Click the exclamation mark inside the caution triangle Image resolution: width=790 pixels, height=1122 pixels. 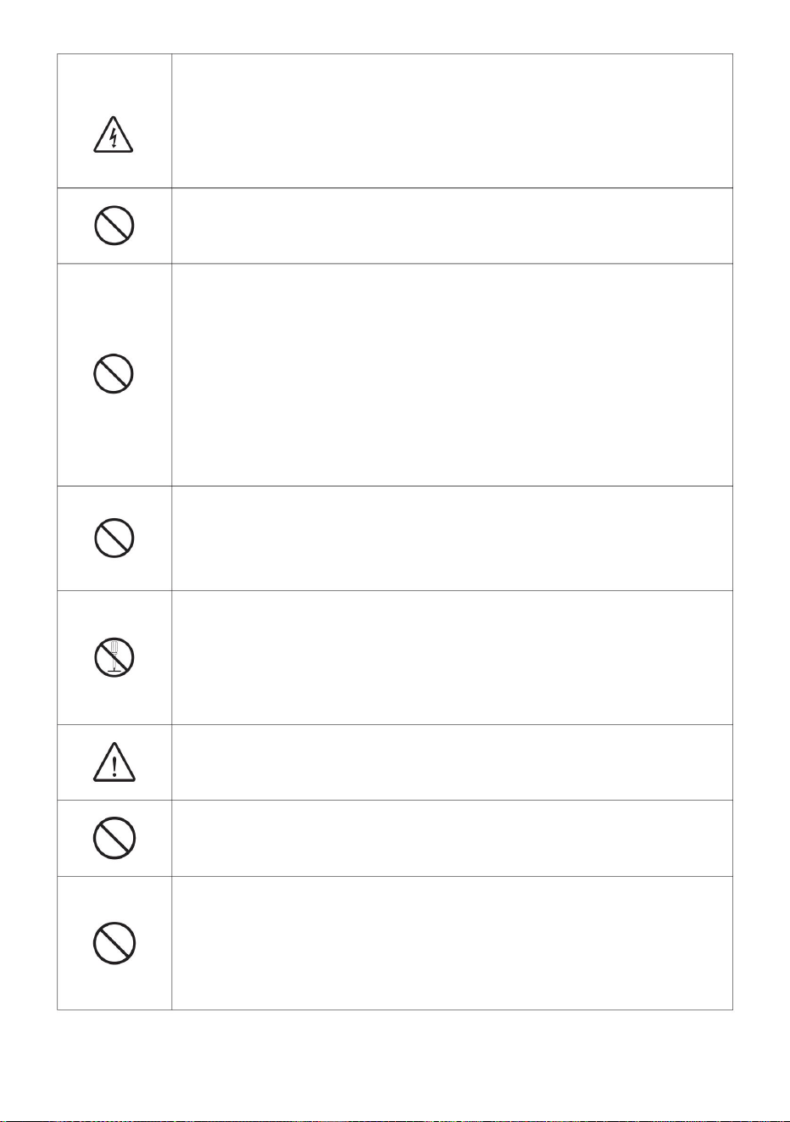(114, 764)
